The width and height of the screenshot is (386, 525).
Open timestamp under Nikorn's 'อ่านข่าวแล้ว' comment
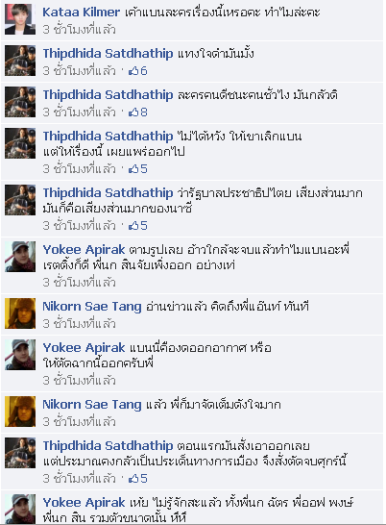[80, 324]
